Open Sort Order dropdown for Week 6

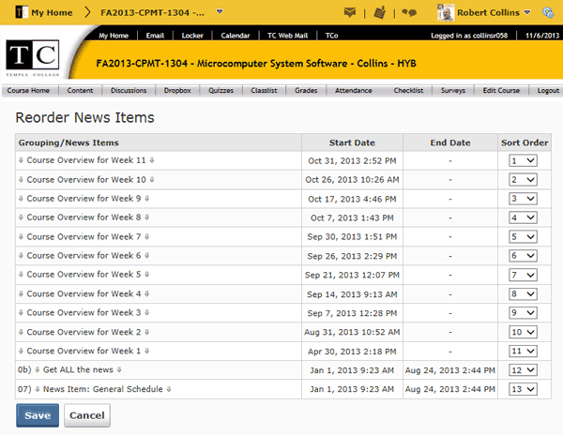click(x=523, y=256)
